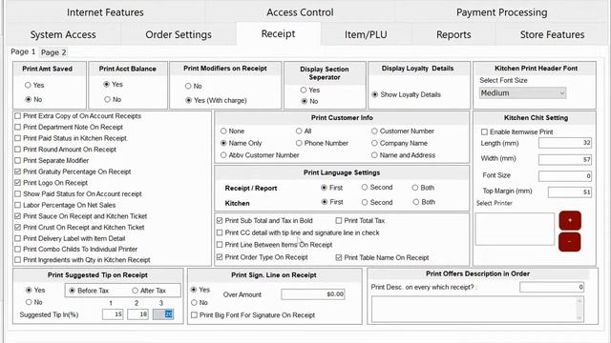This screenshot has width=611, height=343.
Task: Enable Print Extra Copy of On Account Receipts
Action: click(17, 116)
